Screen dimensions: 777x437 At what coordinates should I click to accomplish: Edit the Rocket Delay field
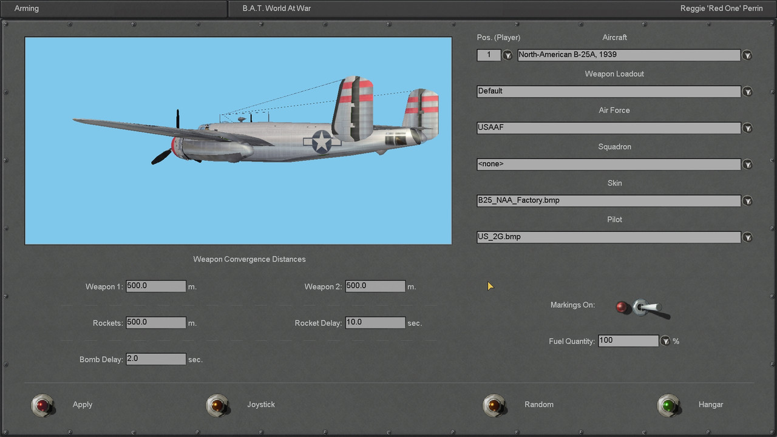tap(375, 322)
